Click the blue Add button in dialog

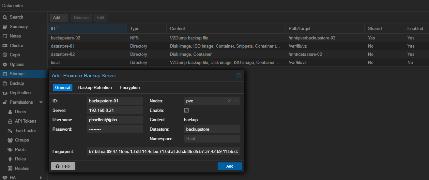[230, 166]
